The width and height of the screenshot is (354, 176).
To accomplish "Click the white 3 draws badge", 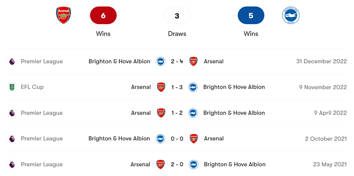I will click(x=177, y=15).
